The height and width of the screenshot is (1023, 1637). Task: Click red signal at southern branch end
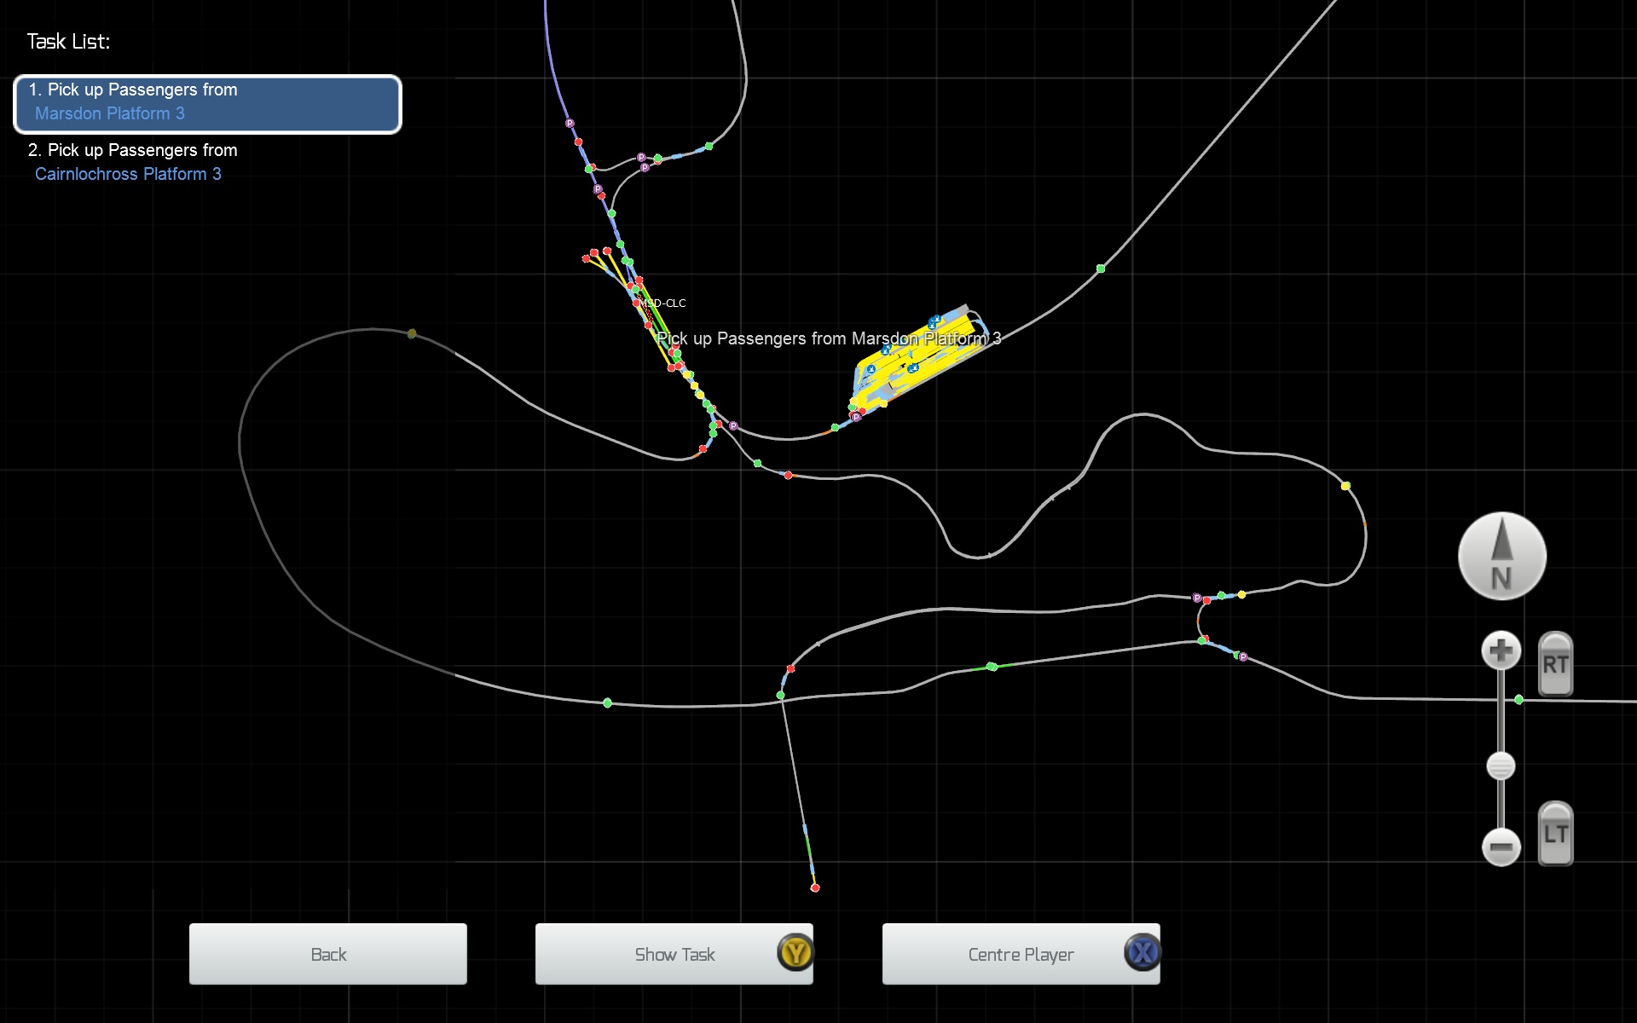pos(815,887)
